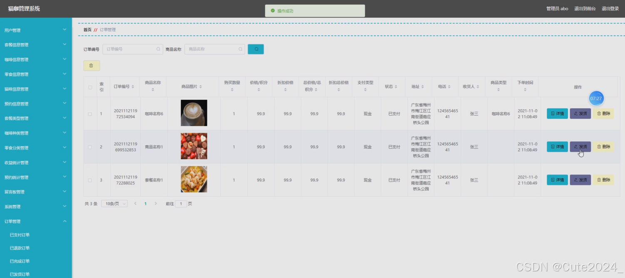
Task: Expand 套餐类型管理 sidebar menu
Action: [36, 118]
